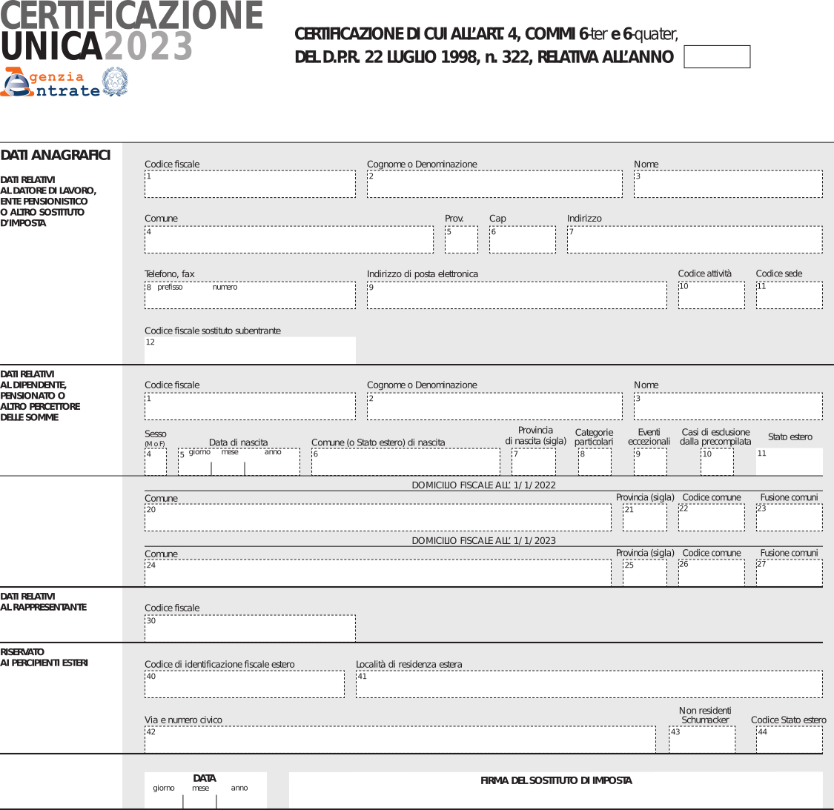The width and height of the screenshot is (834, 810).
Task: Select the Sesso (M o F) box
Action: (156, 462)
